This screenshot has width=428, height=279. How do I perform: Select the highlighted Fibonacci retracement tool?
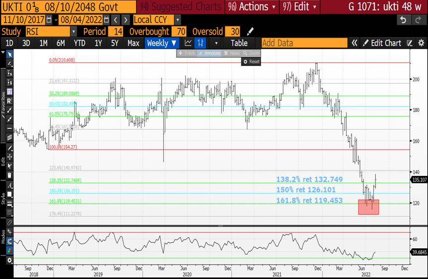pyautogui.click(x=9, y=92)
